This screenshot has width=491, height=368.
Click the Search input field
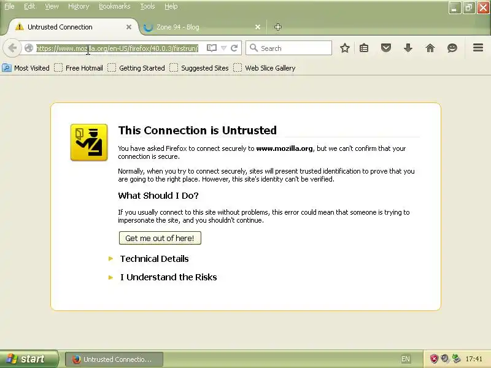[288, 48]
